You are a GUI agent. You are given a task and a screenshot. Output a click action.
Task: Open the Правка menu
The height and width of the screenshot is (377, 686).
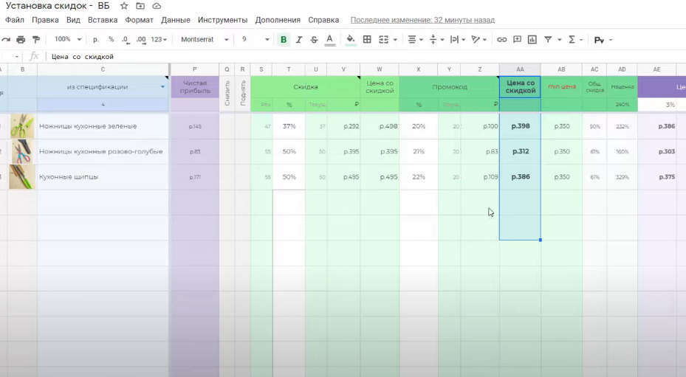(x=45, y=20)
